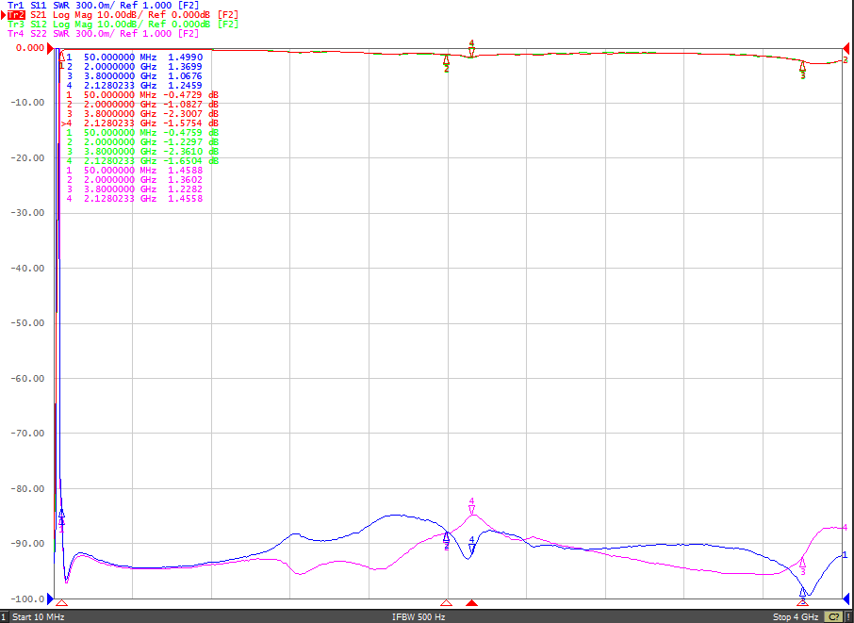Click the highlighted Tr2 S21 Log Mag label

click(123, 15)
